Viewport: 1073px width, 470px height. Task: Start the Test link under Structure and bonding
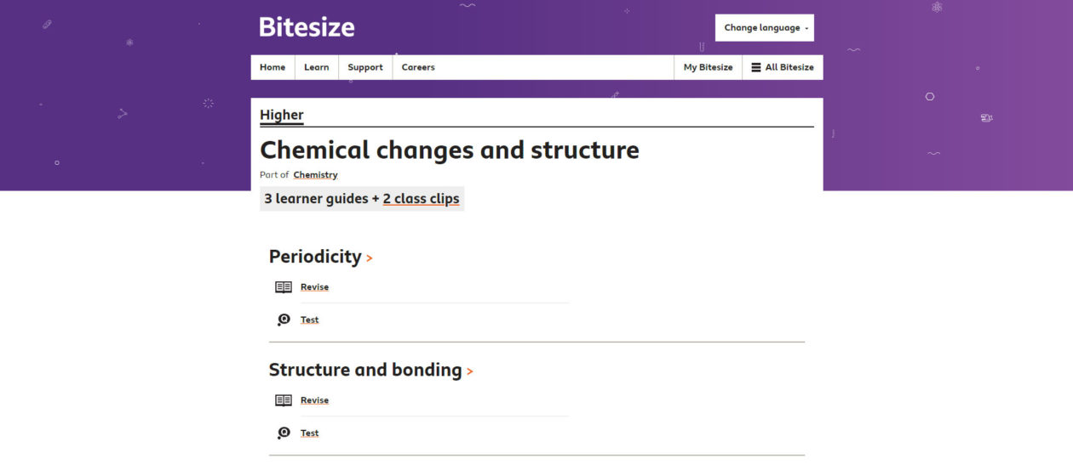click(309, 433)
